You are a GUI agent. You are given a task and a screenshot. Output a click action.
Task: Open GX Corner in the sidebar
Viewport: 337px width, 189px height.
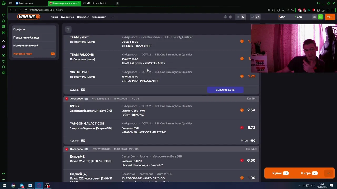pos(3,174)
